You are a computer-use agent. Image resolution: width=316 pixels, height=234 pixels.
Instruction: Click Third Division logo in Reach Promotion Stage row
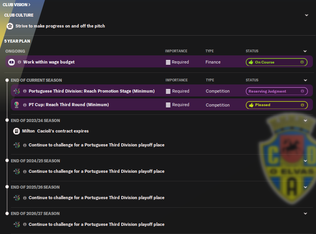(17, 91)
